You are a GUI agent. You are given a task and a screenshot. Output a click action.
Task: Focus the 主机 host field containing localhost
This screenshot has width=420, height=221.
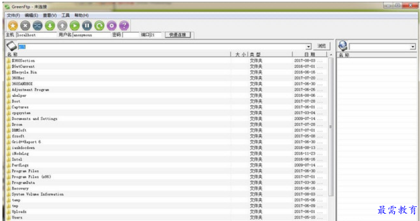[36, 35]
